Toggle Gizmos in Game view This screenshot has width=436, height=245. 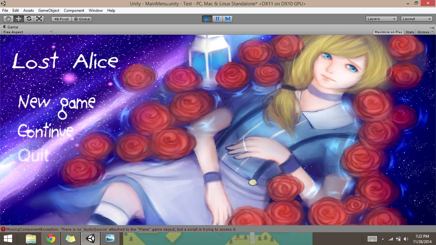pos(423,32)
